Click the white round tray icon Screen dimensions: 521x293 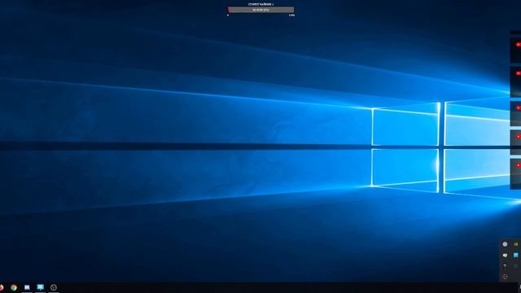505,244
